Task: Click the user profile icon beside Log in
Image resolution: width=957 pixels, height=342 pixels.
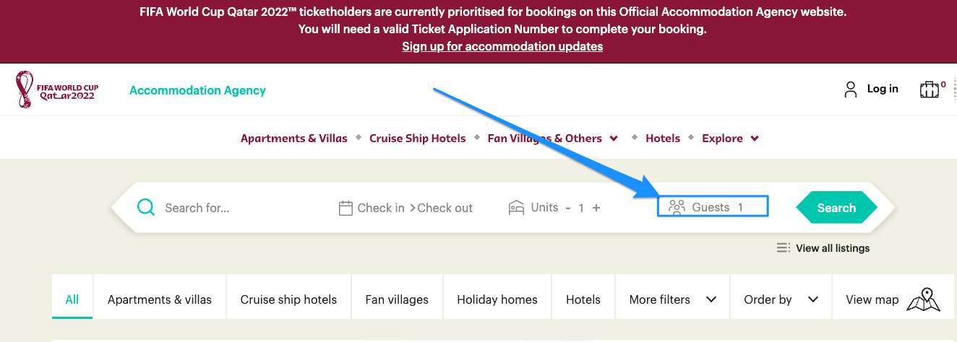Action: pos(851,89)
